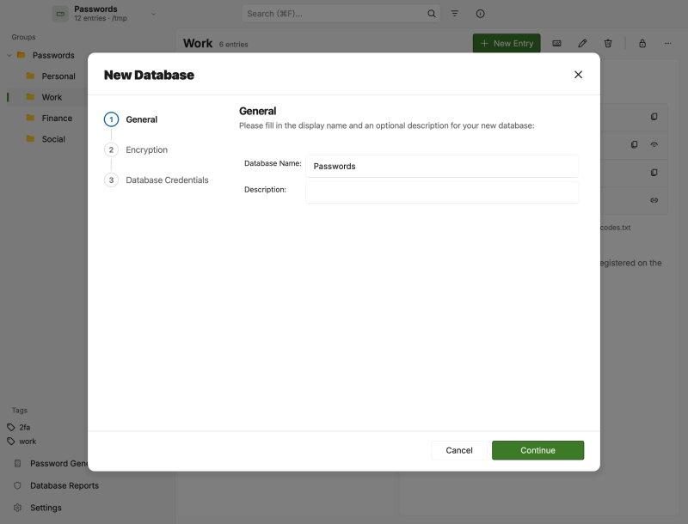This screenshot has height=524, width=688.
Task: Open the more options ellipsis menu
Action: click(x=668, y=43)
